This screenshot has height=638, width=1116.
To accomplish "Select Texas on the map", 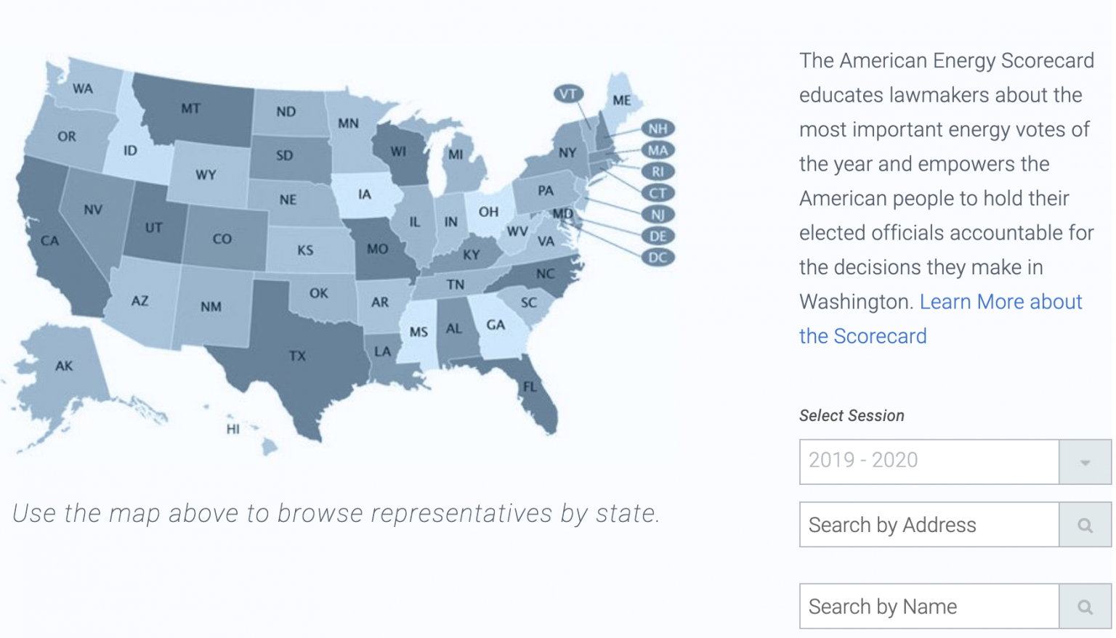I will click(298, 356).
